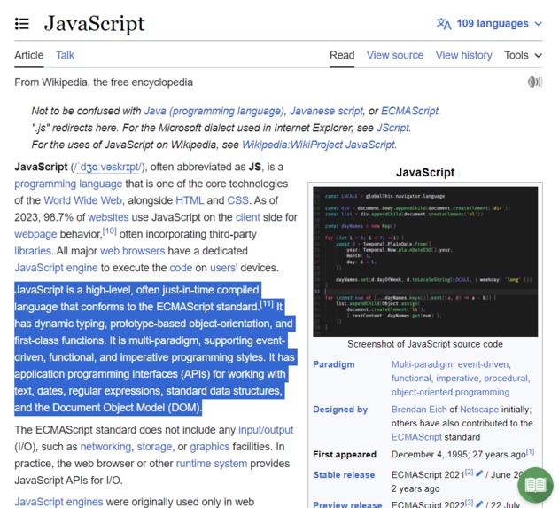Play the spoken article audio icon
This screenshot has width=559, height=508.
tap(535, 82)
